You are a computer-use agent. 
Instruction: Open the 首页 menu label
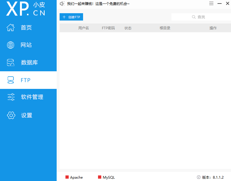pyautogui.click(x=26, y=28)
